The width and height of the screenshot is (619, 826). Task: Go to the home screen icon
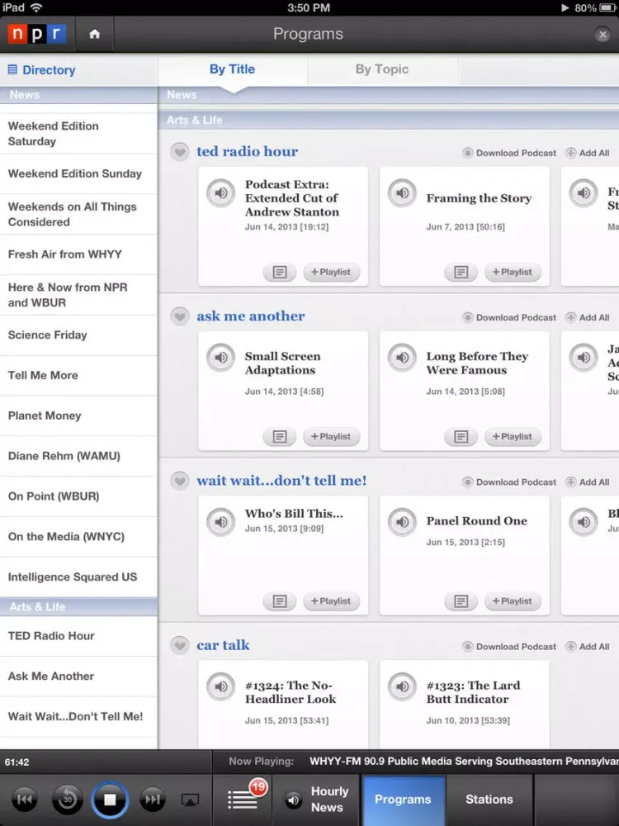pos(94,34)
